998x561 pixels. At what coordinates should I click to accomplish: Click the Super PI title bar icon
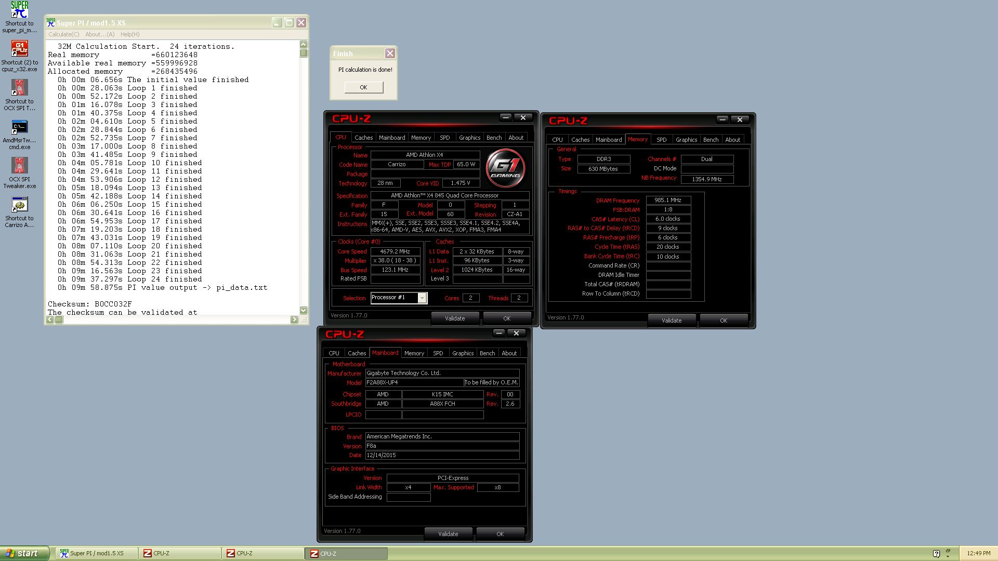51,22
